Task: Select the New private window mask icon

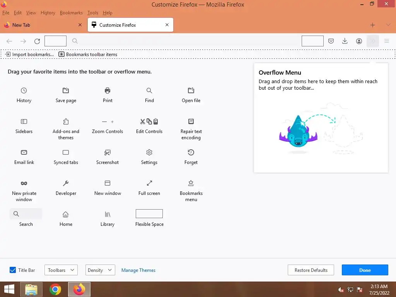Action: [x=24, y=183]
